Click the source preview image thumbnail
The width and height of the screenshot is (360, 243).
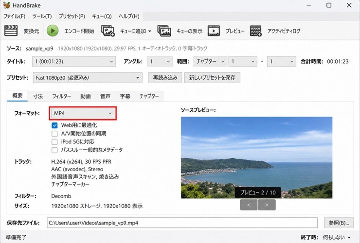coord(256,157)
